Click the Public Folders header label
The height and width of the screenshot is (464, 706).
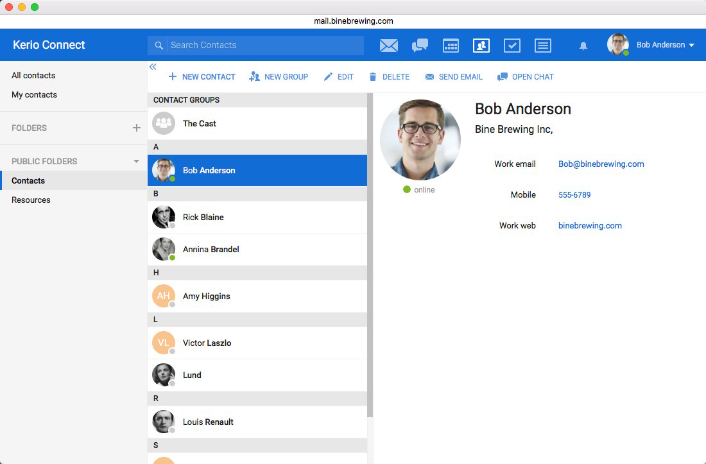point(44,161)
